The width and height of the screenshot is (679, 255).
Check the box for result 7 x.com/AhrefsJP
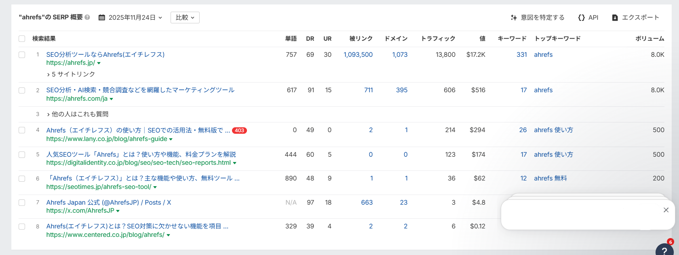pyautogui.click(x=22, y=203)
